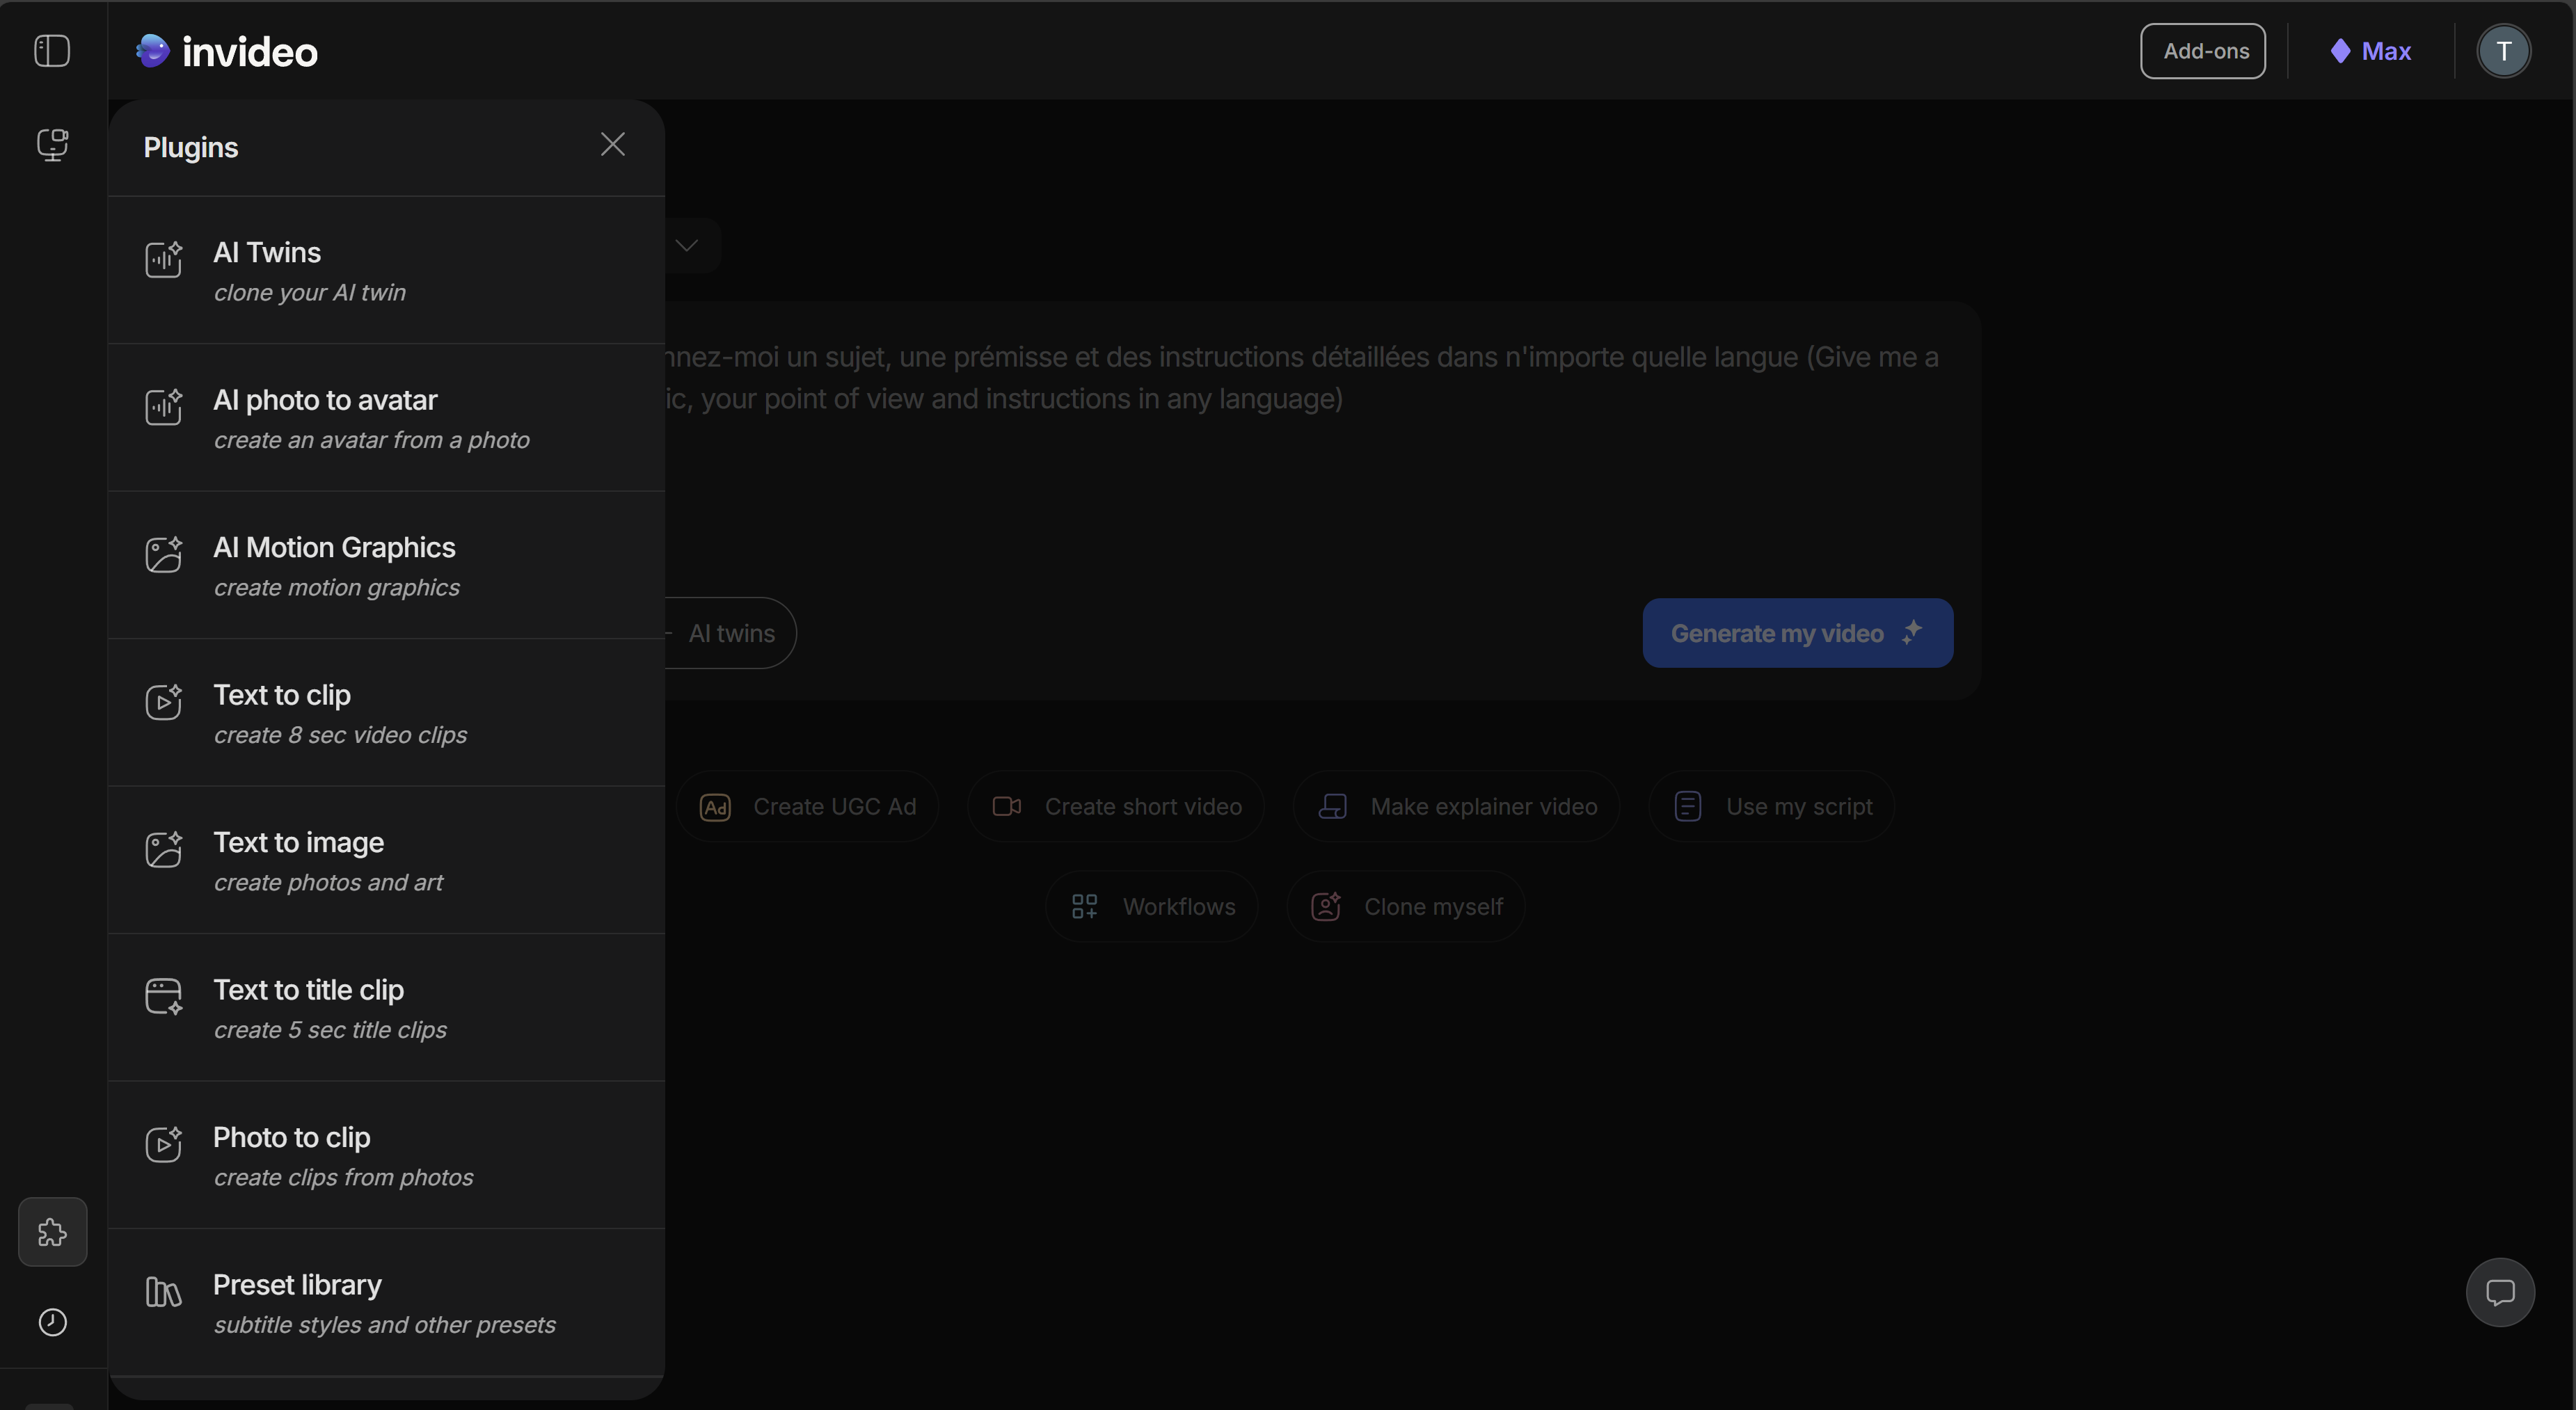
Task: Open the Preset library for subtitle styles
Action: pyautogui.click(x=296, y=1284)
